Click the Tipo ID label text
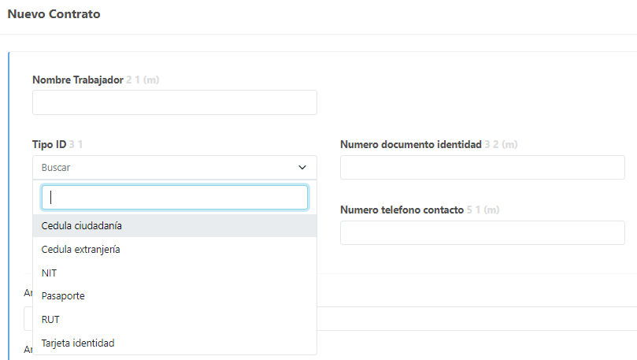The width and height of the screenshot is (637, 360). [x=49, y=145]
